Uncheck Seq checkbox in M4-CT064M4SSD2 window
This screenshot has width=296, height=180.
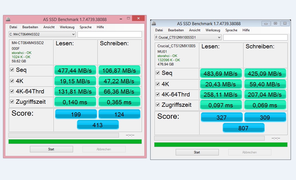(x=12, y=70)
